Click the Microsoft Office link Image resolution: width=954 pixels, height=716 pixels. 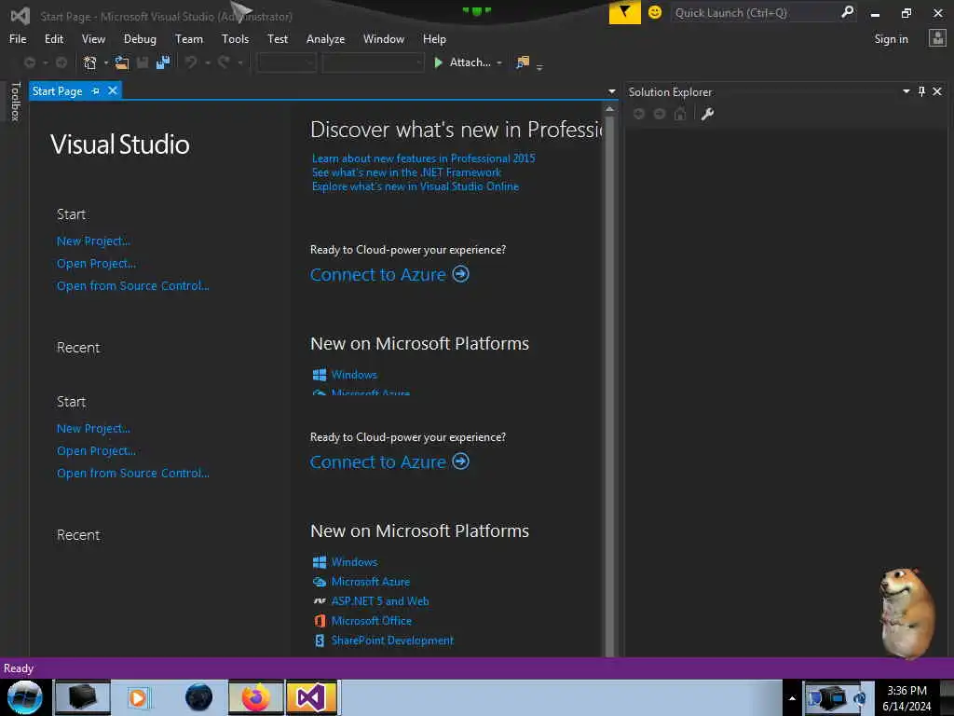tap(372, 621)
